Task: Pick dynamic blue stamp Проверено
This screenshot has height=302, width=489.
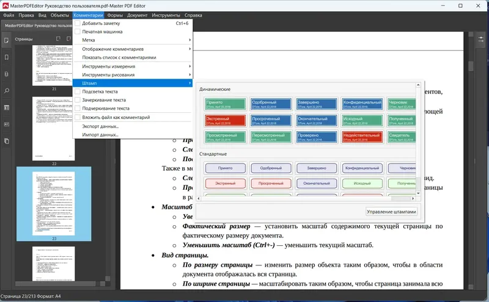Action: pos(317,137)
